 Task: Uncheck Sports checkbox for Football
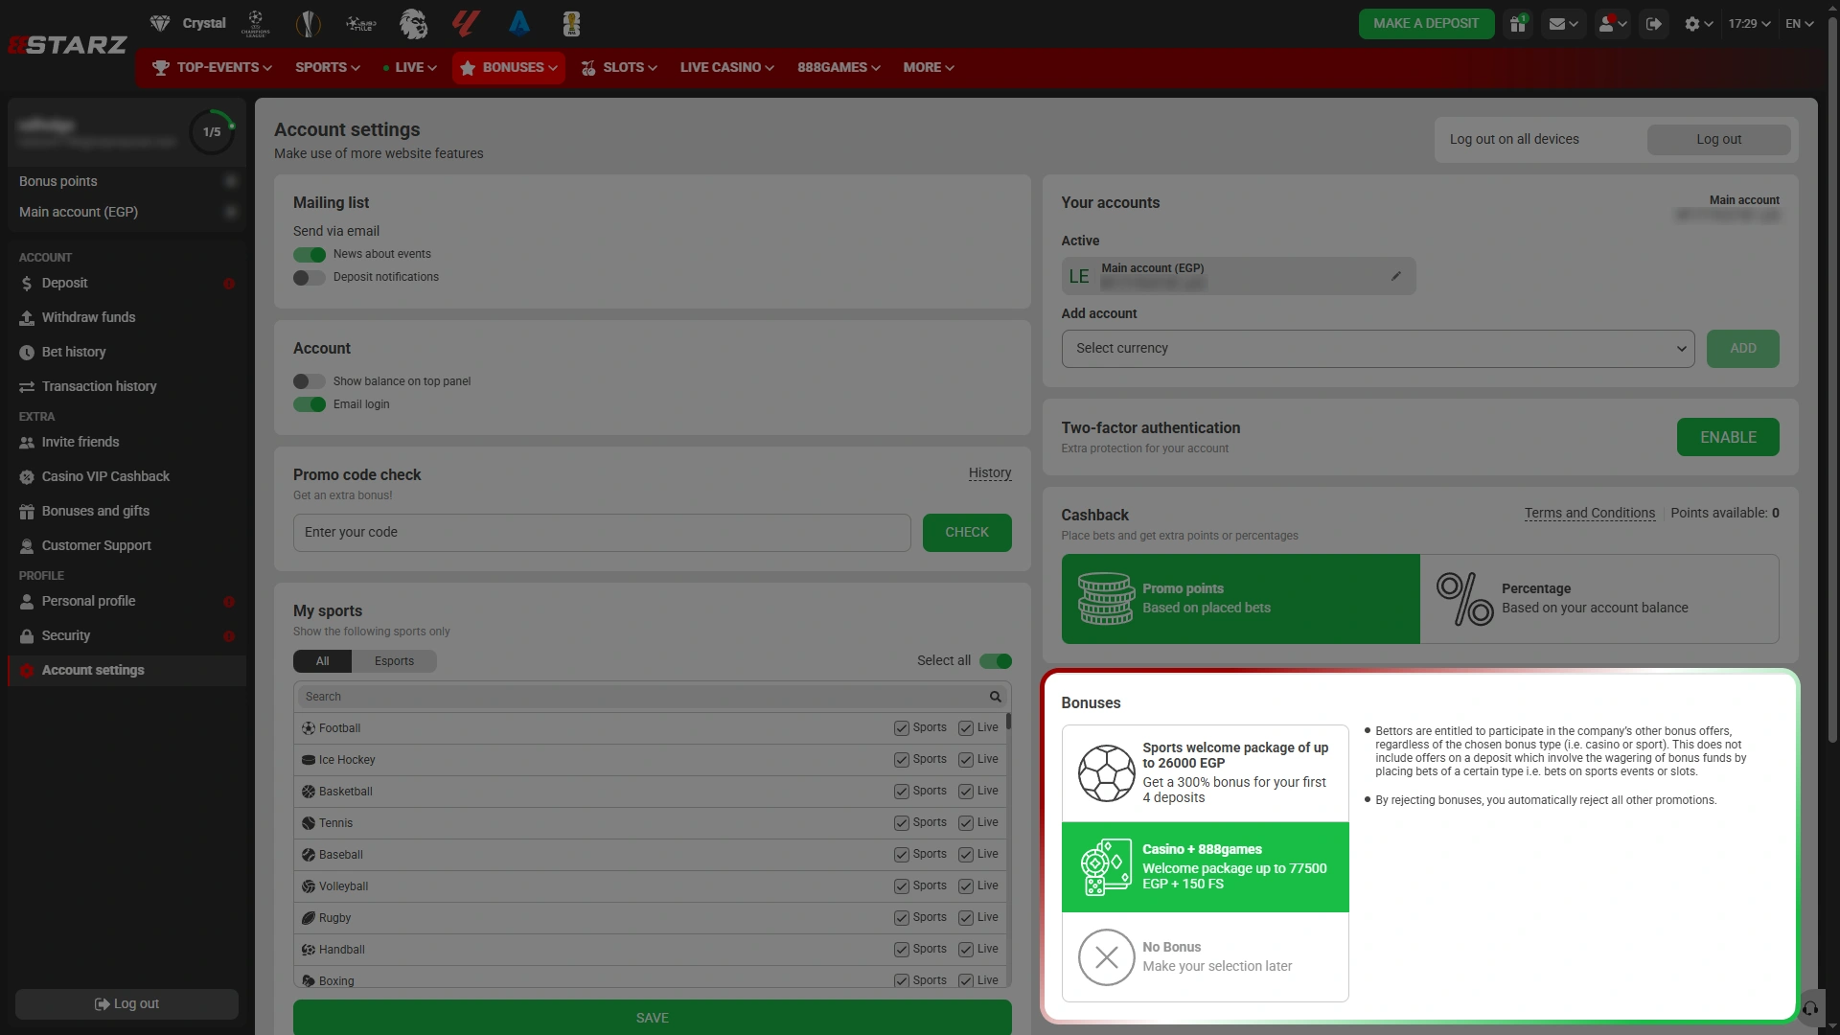click(901, 728)
